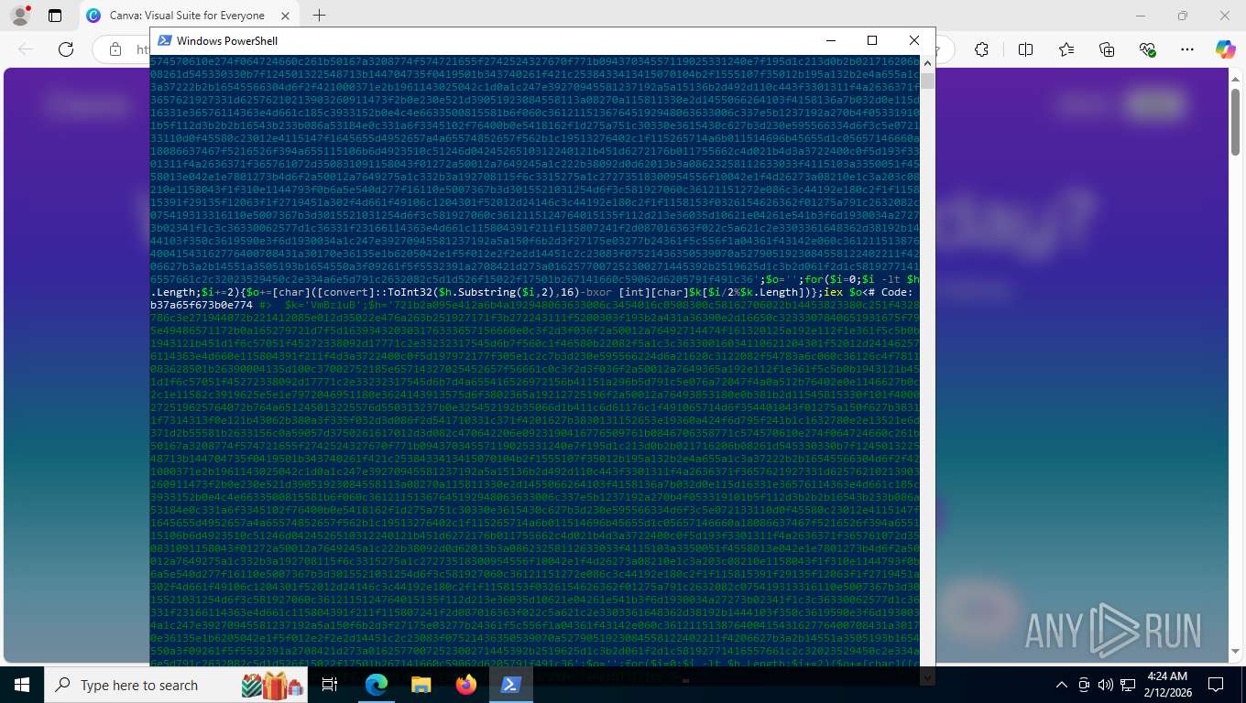The width and height of the screenshot is (1246, 703).
Task: Open File Explorer from the taskbar
Action: [x=421, y=685]
